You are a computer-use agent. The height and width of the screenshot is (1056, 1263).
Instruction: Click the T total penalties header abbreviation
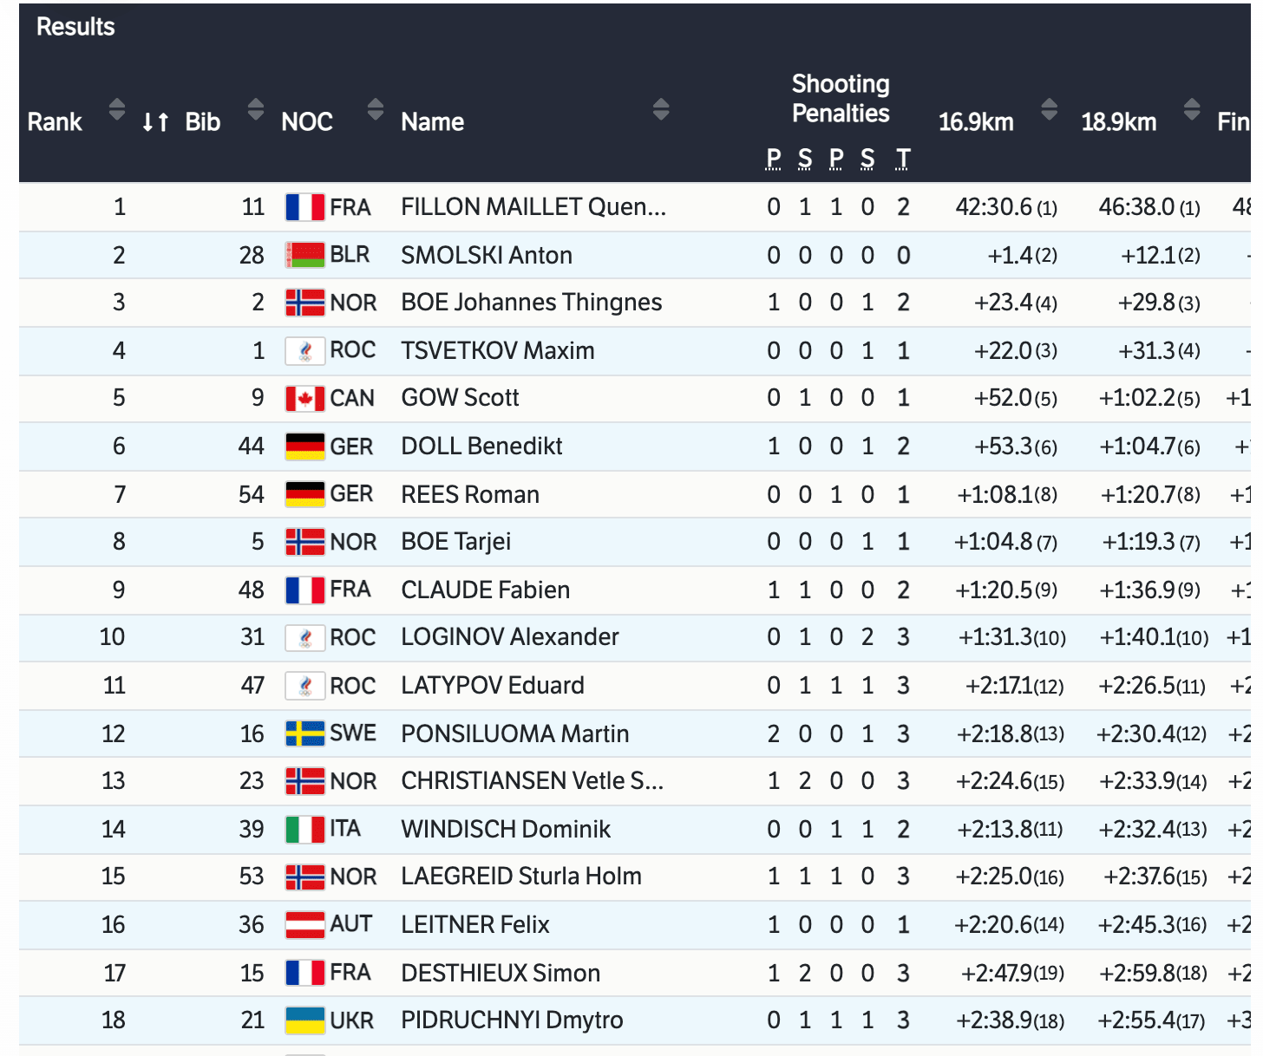902,159
